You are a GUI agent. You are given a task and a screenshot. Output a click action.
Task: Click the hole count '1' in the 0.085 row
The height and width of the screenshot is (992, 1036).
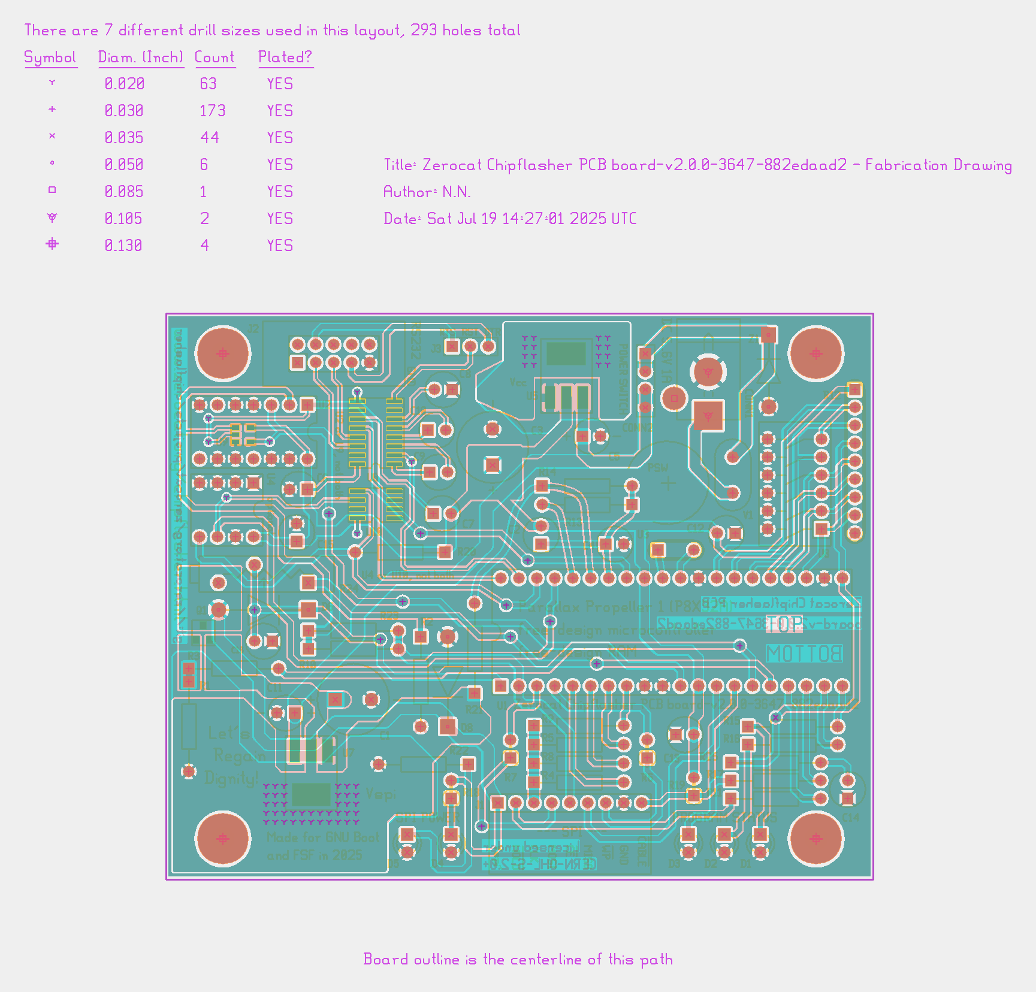[203, 192]
